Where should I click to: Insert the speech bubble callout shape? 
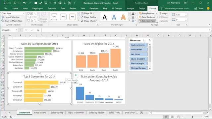click(28, 14)
